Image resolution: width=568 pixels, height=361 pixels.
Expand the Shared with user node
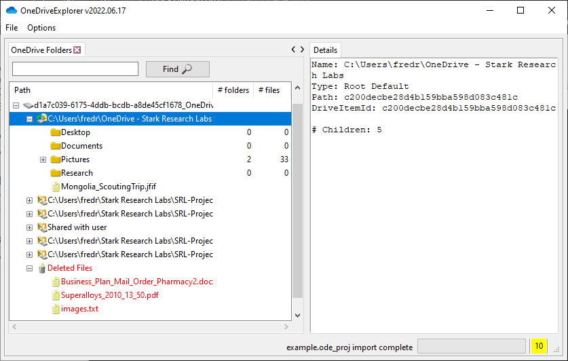pos(30,228)
